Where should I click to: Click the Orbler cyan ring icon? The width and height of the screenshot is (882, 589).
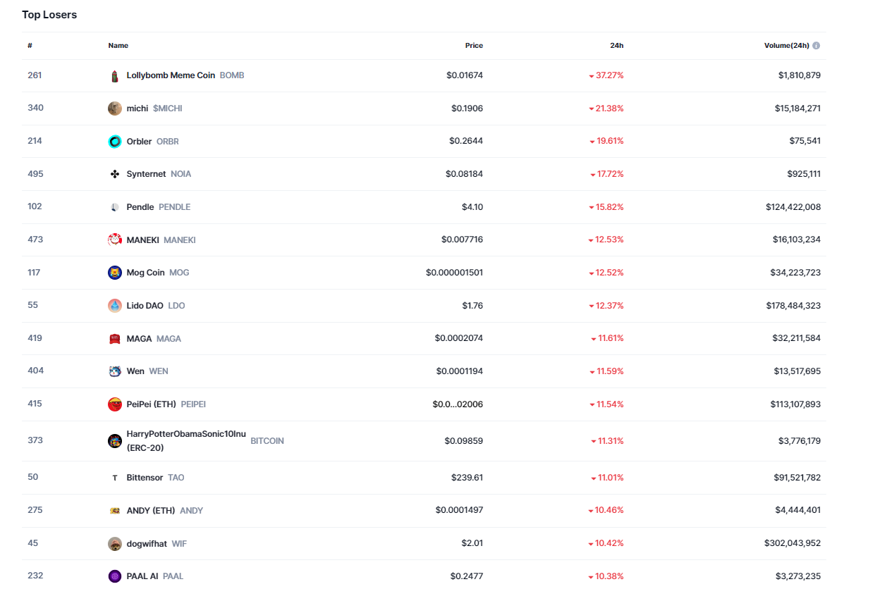(x=115, y=142)
